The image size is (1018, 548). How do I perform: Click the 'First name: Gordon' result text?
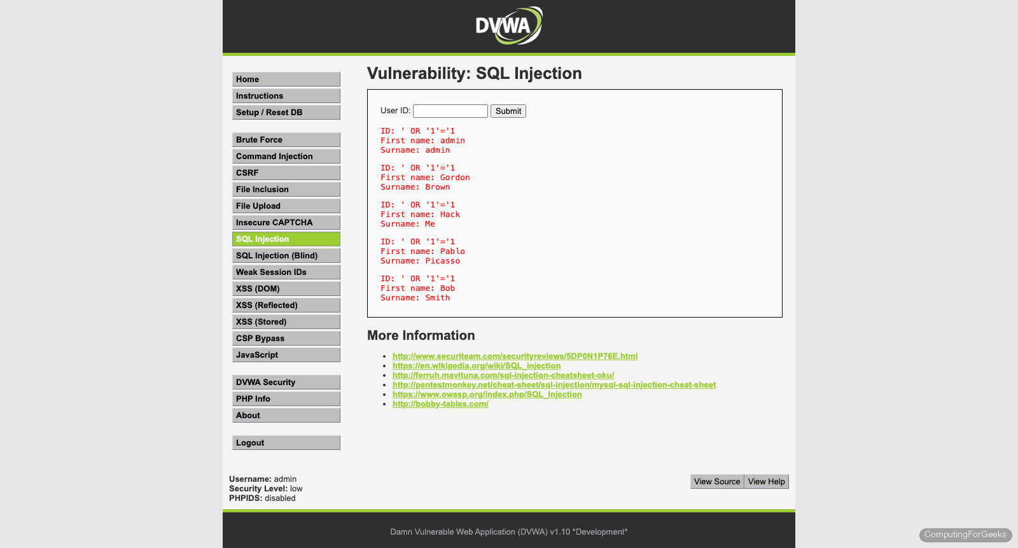tap(425, 178)
